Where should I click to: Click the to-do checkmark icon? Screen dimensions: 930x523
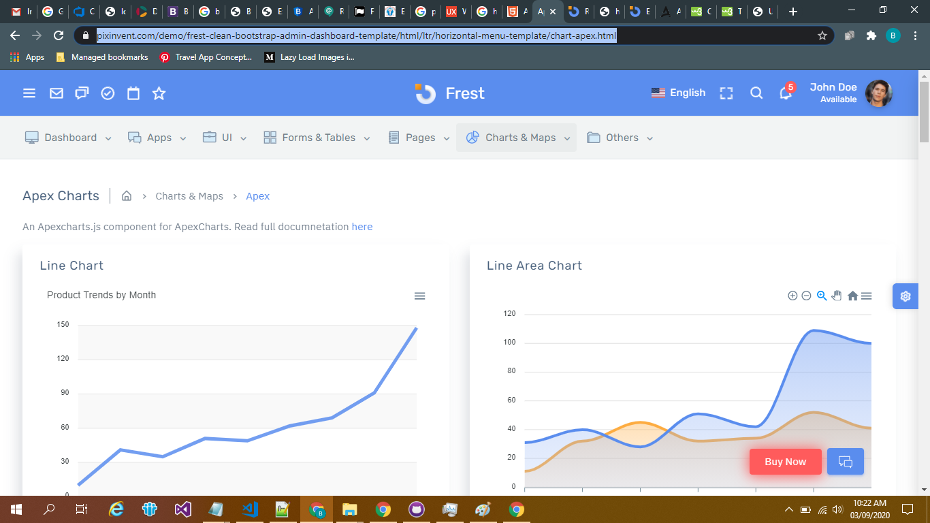pos(108,93)
